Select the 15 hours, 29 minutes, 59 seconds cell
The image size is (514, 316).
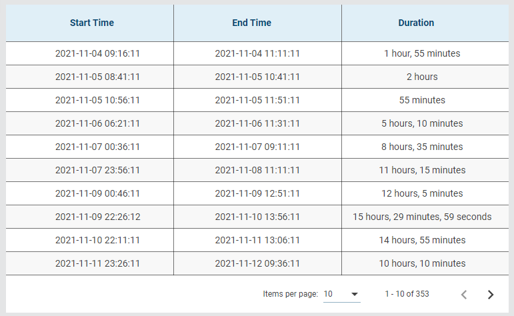pos(422,217)
